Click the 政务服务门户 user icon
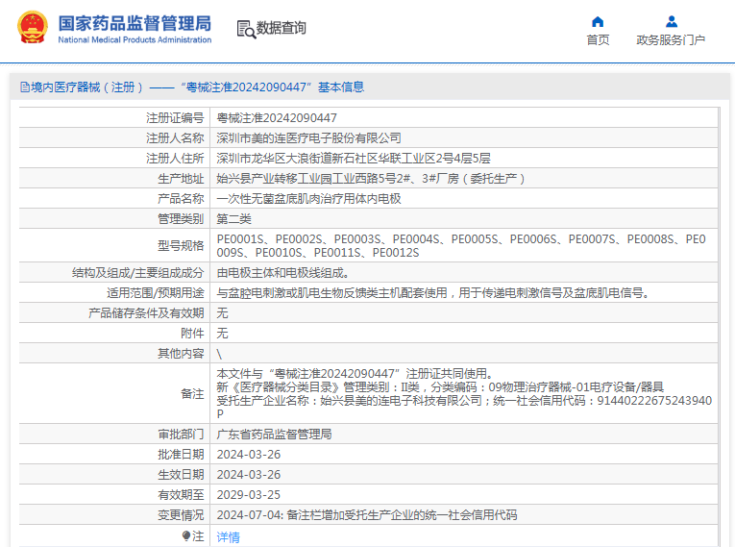The width and height of the screenshot is (735, 547). pyautogui.click(x=672, y=21)
